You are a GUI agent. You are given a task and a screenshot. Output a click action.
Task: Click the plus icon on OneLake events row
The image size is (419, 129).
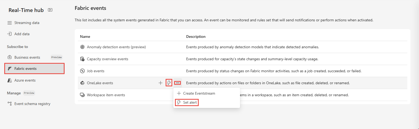161,83
